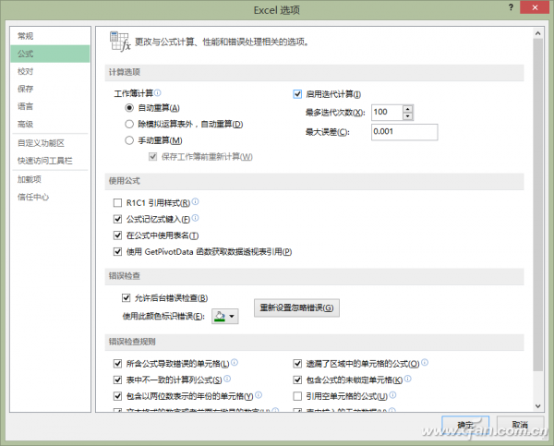The height and width of the screenshot is (446, 554).
Task: Click the vertical scrollbar thumb
Action: (x=537, y=205)
